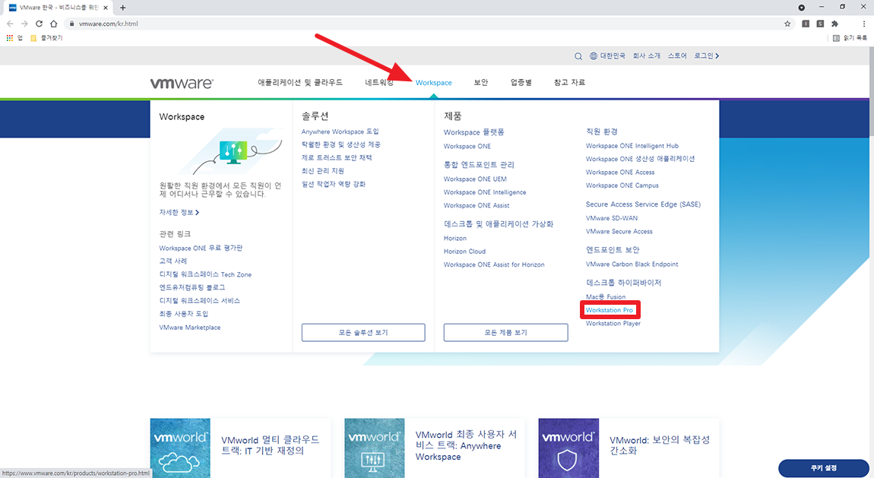This screenshot has height=478, width=874.
Task: Open VMworld 멀티 클라우드 트랙 cloud thumbnail
Action: (x=180, y=448)
